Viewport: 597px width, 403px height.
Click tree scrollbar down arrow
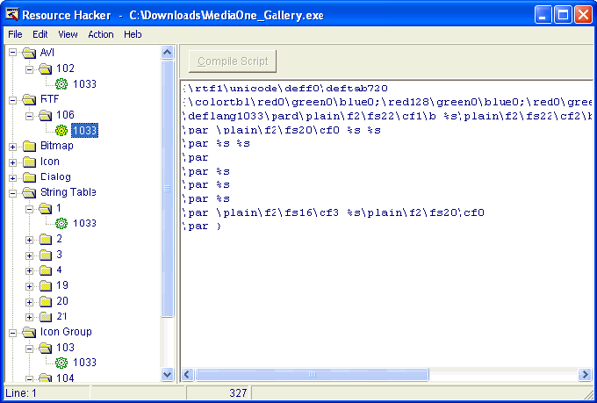point(167,374)
